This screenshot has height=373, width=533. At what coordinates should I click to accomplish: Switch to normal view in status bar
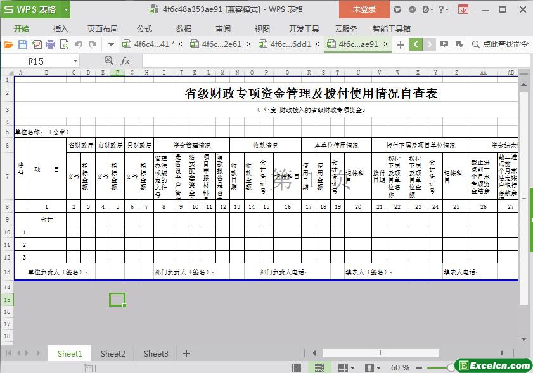pyautogui.click(x=296, y=367)
